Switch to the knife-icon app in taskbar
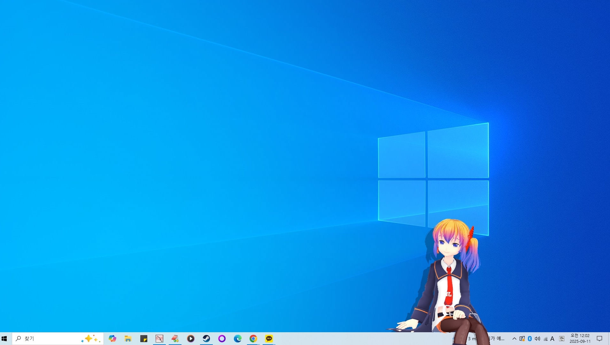Viewport: 610px width, 345px height. tap(159, 339)
